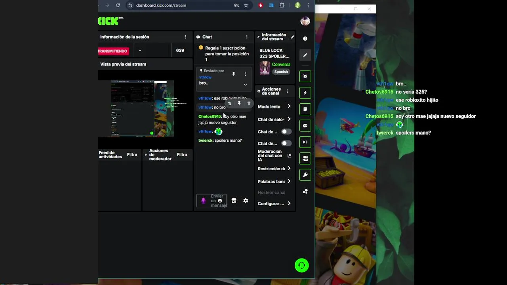Open Filtro for Feed de actividades
Screen dimensions: 507x285
tap(132, 155)
